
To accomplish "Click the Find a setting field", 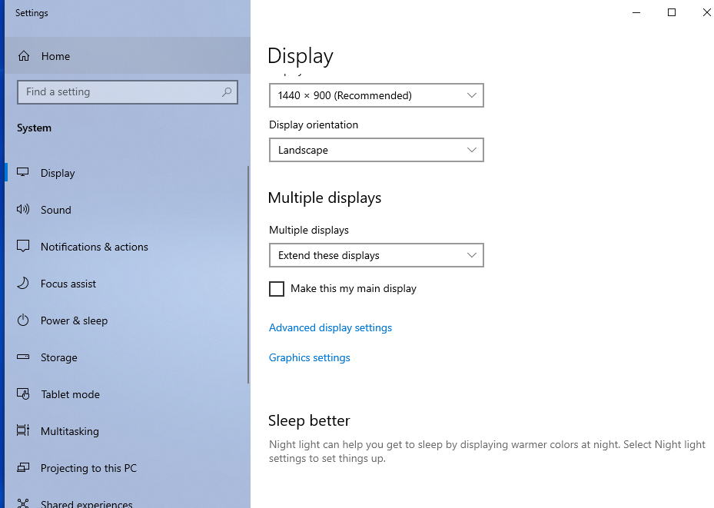I will tap(119, 92).
